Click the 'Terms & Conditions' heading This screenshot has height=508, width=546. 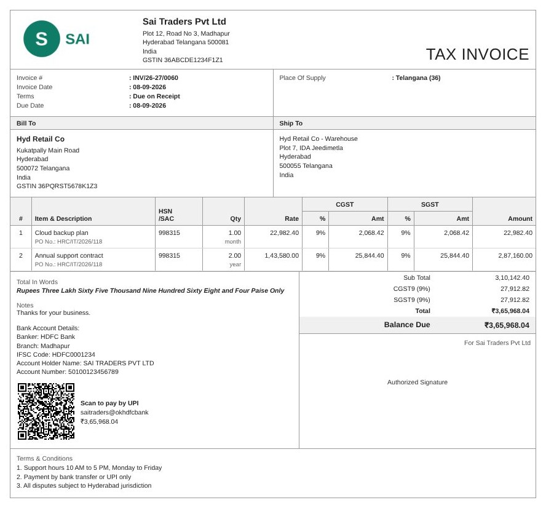(x=44, y=459)
